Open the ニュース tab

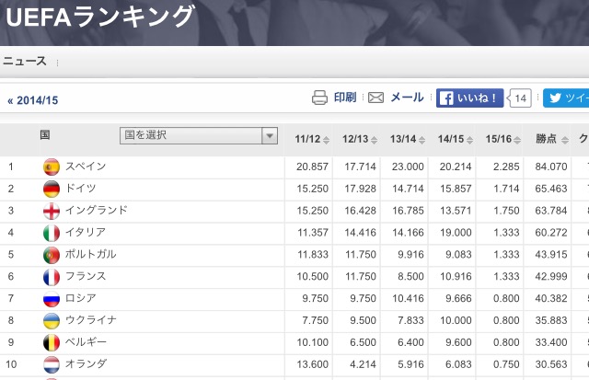pyautogui.click(x=25, y=62)
